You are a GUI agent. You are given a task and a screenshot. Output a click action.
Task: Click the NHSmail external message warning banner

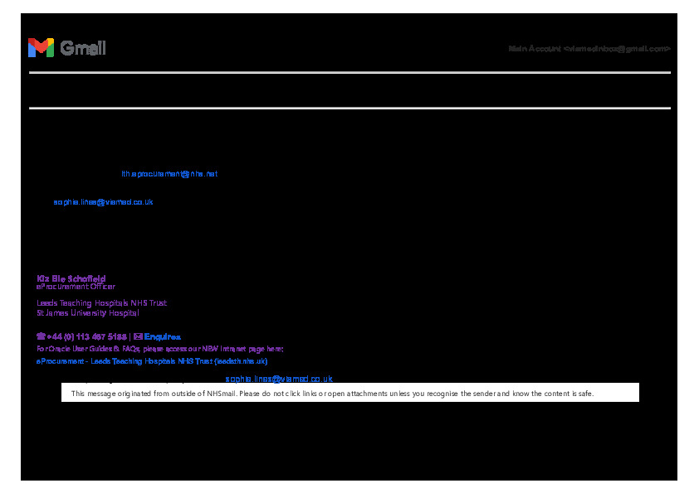349,394
